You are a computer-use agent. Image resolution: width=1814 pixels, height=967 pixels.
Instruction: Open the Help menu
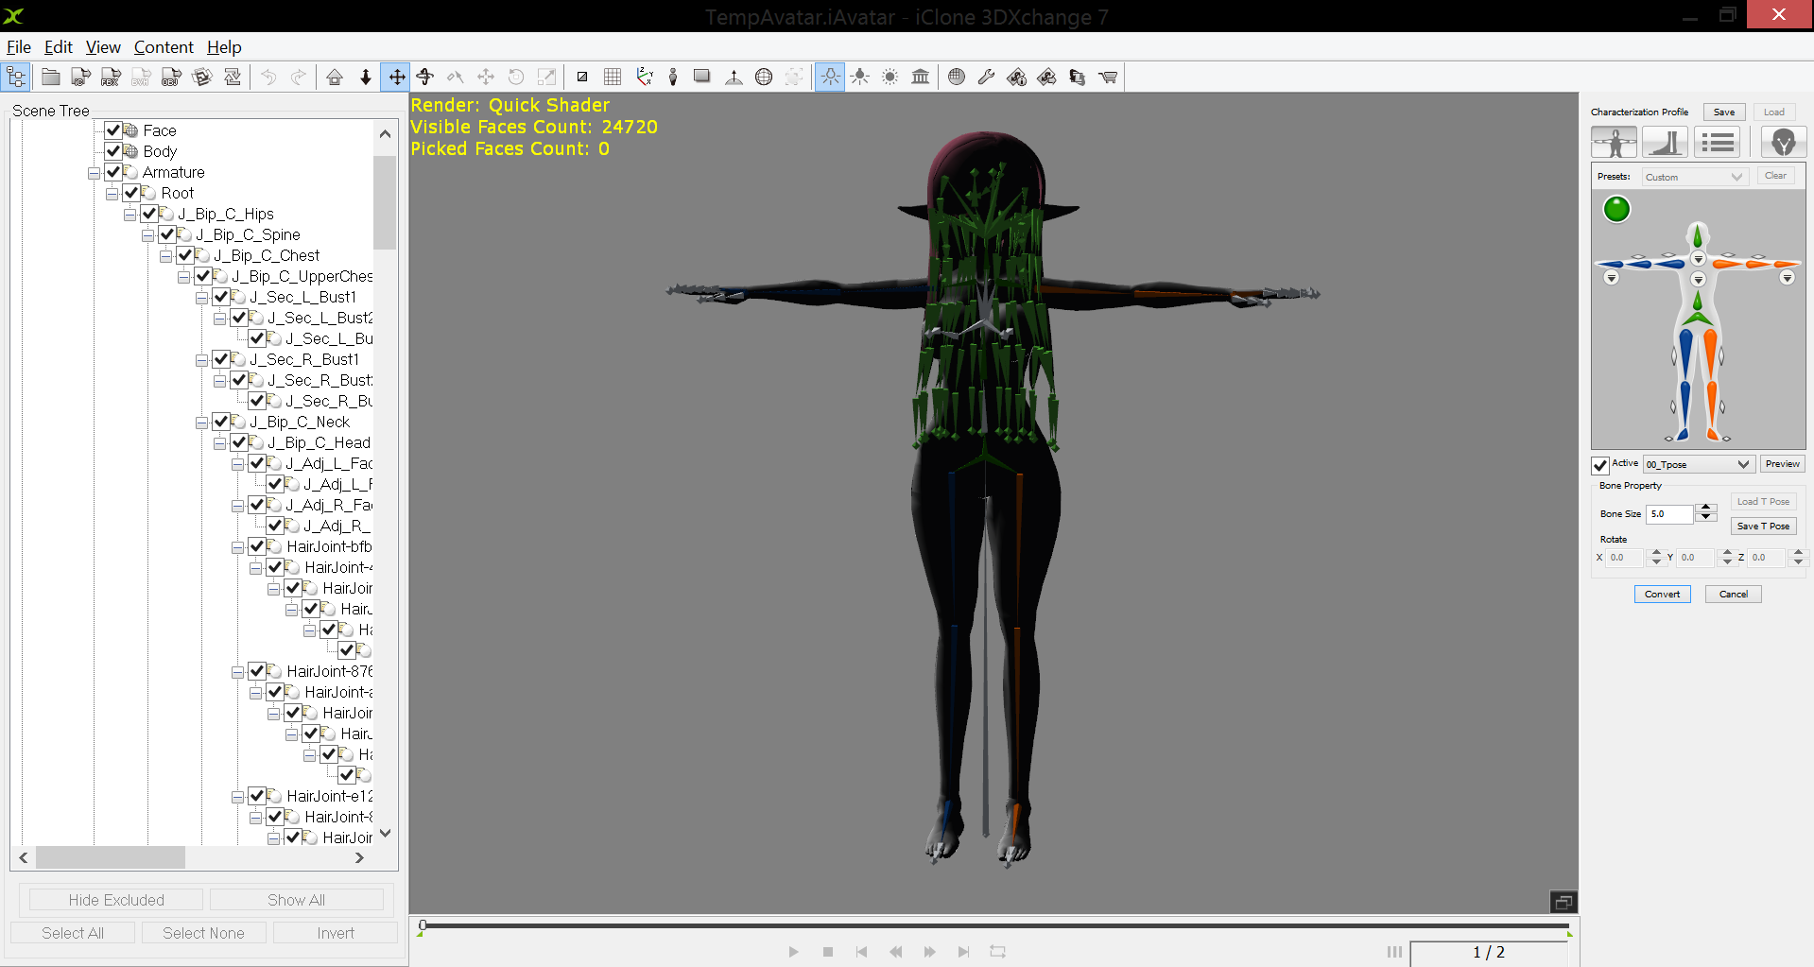224,47
